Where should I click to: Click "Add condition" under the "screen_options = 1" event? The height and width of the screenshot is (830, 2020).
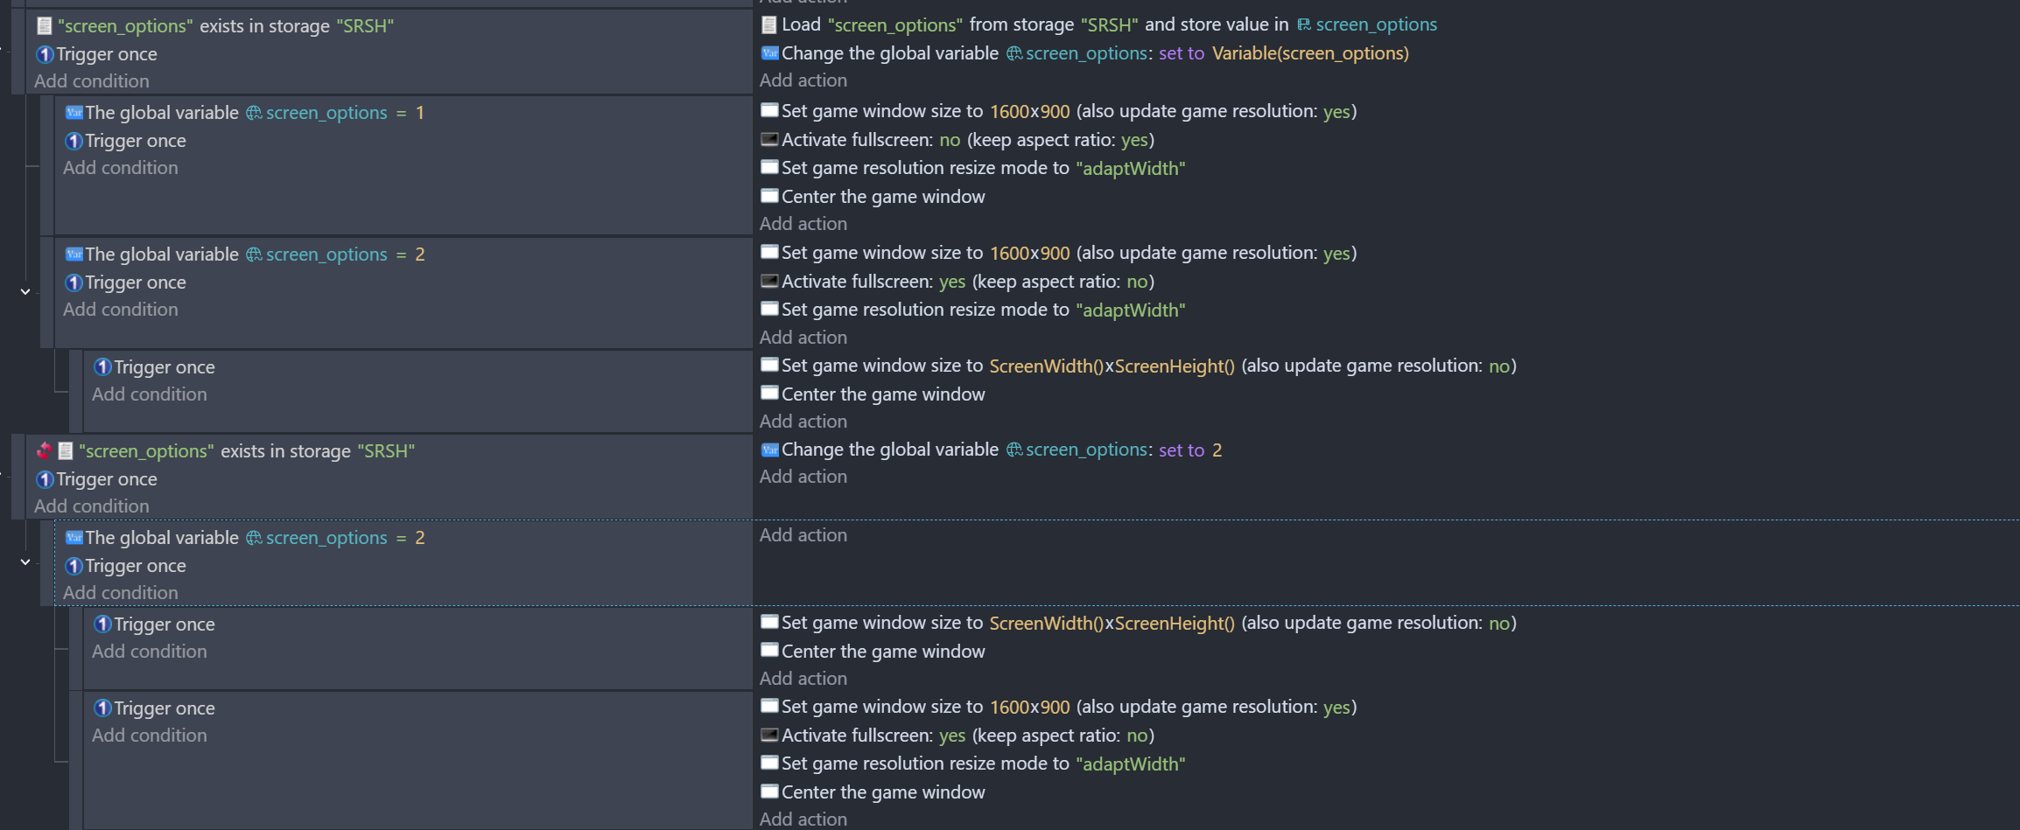coord(120,168)
